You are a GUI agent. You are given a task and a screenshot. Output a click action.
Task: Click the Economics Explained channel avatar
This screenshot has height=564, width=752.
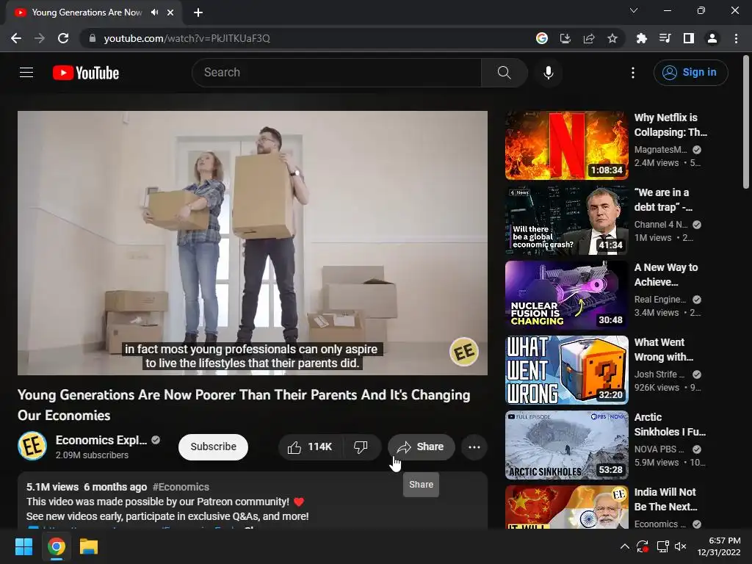[x=32, y=446]
